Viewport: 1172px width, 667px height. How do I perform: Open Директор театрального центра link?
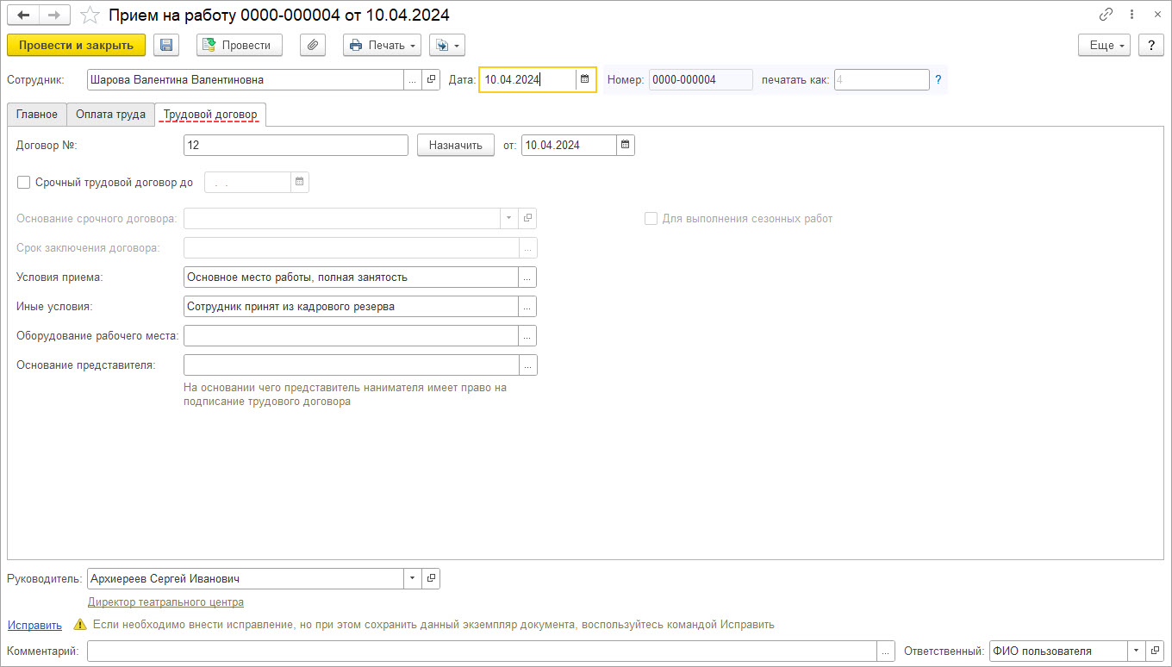click(x=165, y=602)
